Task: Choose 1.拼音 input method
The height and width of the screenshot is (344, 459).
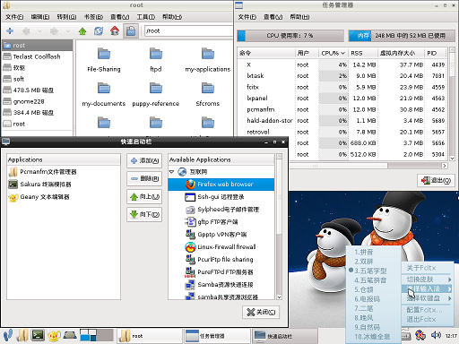Action: click(364, 252)
